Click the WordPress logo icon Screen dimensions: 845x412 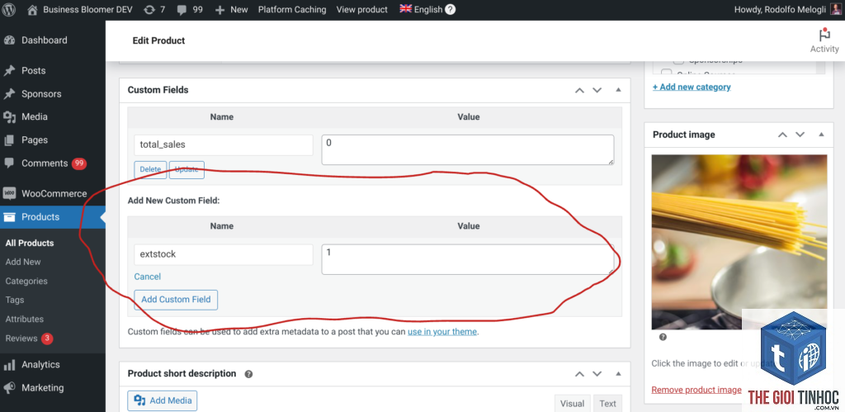[8, 9]
